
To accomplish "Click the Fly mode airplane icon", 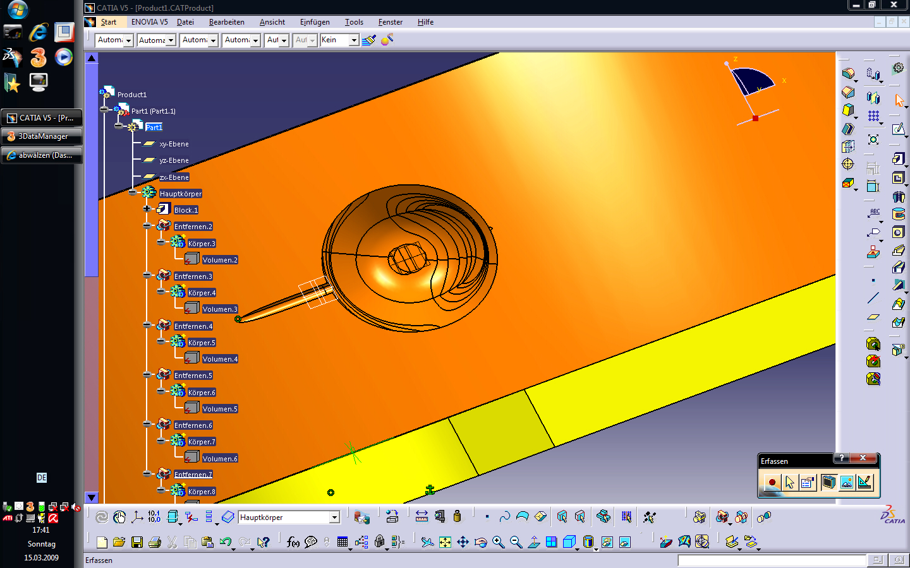I will pyautogui.click(x=428, y=542).
